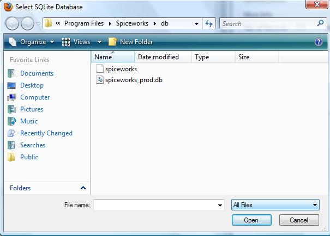Select the spiceworks_prod.db file
Screen dimensions: 330x236
(x=134, y=80)
